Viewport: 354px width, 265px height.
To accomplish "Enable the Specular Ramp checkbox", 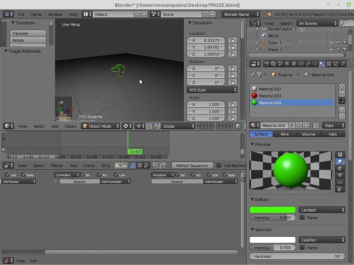I will click(x=302, y=247).
